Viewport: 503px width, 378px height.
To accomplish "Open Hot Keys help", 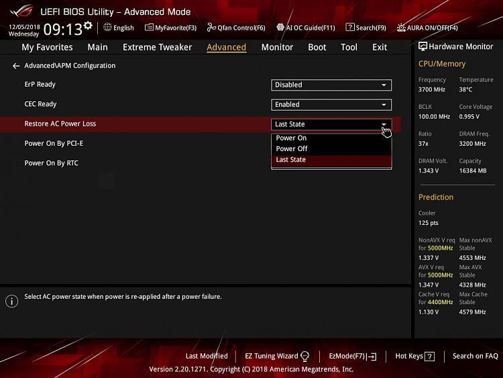I will pos(414,356).
